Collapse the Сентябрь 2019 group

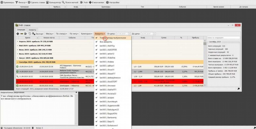pos(18,62)
